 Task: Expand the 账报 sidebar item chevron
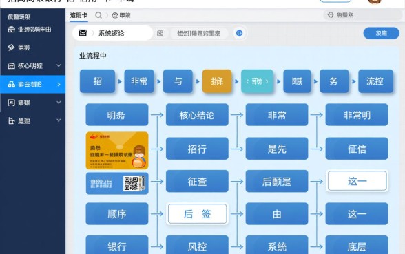coord(59,103)
